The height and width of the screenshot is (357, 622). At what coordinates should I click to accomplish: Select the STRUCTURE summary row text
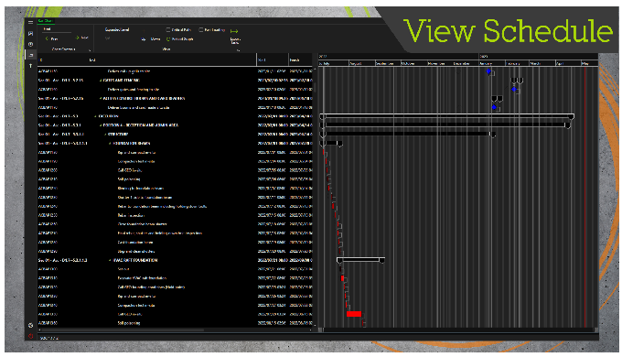pos(118,135)
